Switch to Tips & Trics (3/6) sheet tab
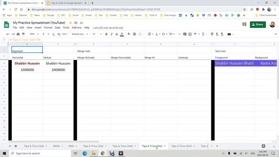279x157 pixels. [122, 146]
